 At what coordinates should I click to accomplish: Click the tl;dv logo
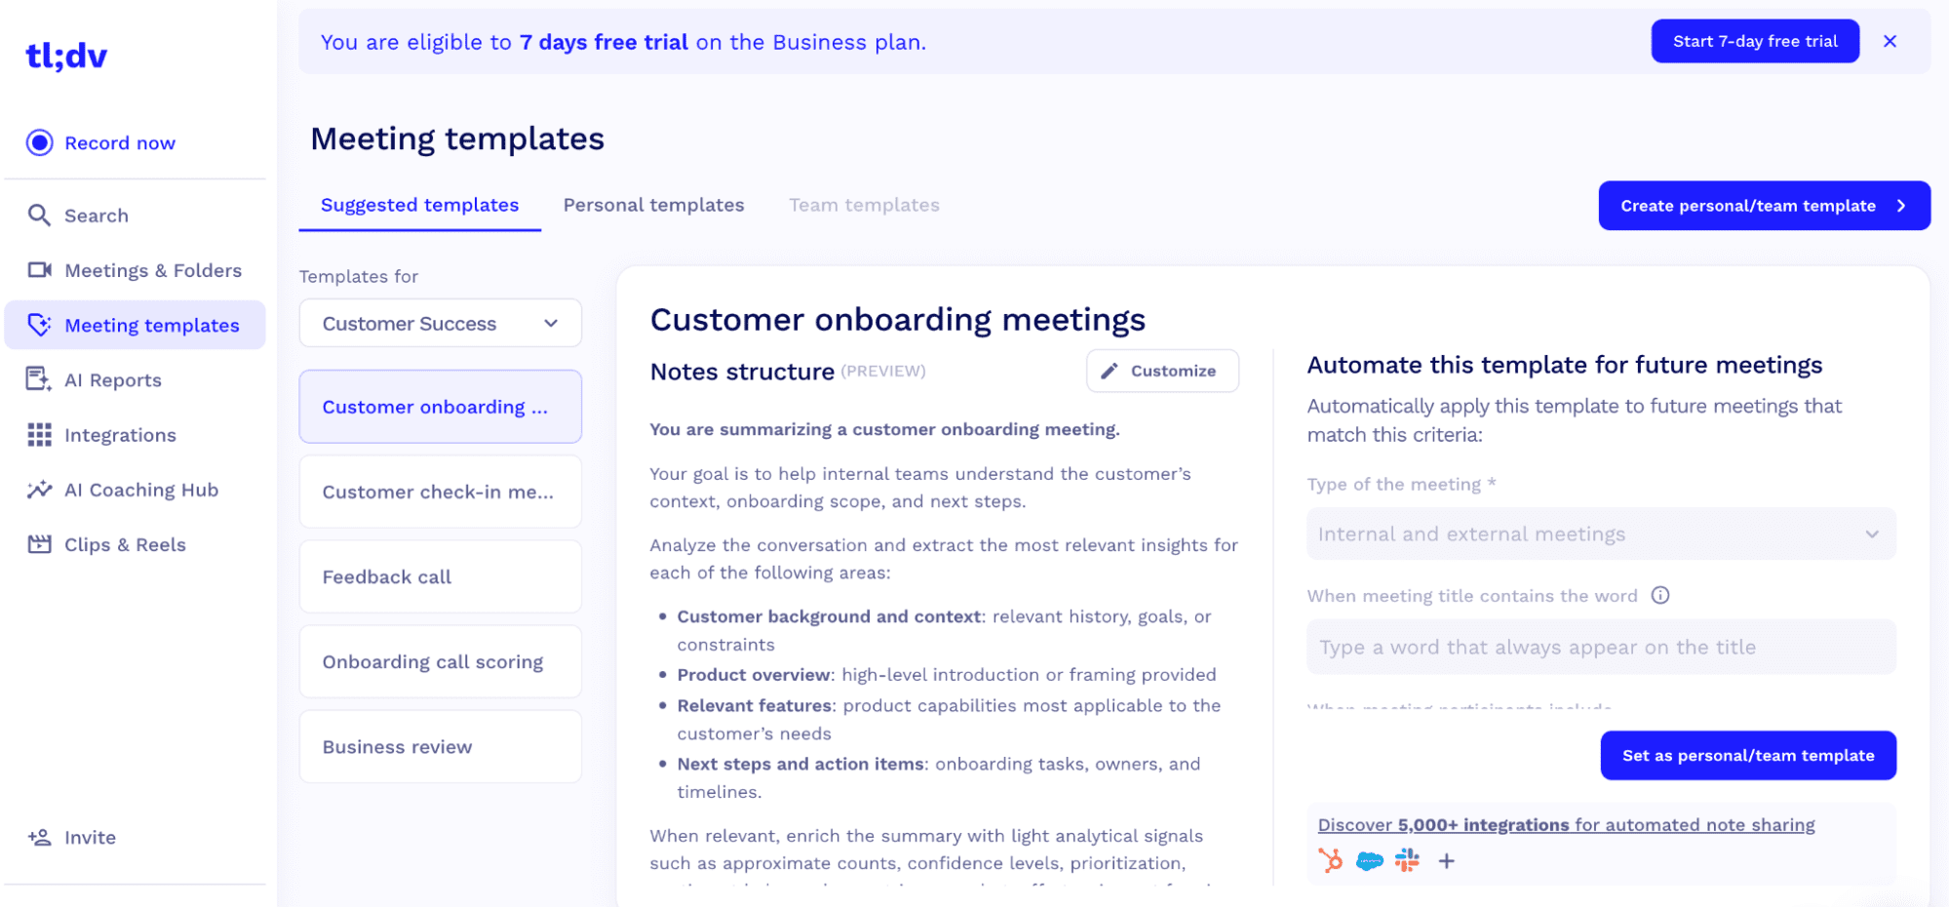pos(66,56)
